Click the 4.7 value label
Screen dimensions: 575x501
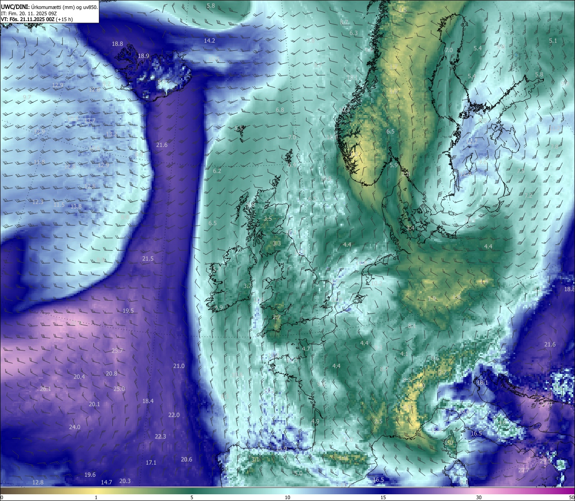coord(306,349)
